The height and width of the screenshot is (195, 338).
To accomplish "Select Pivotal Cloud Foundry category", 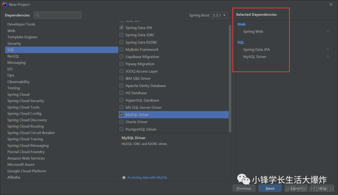I will coord(62,152).
